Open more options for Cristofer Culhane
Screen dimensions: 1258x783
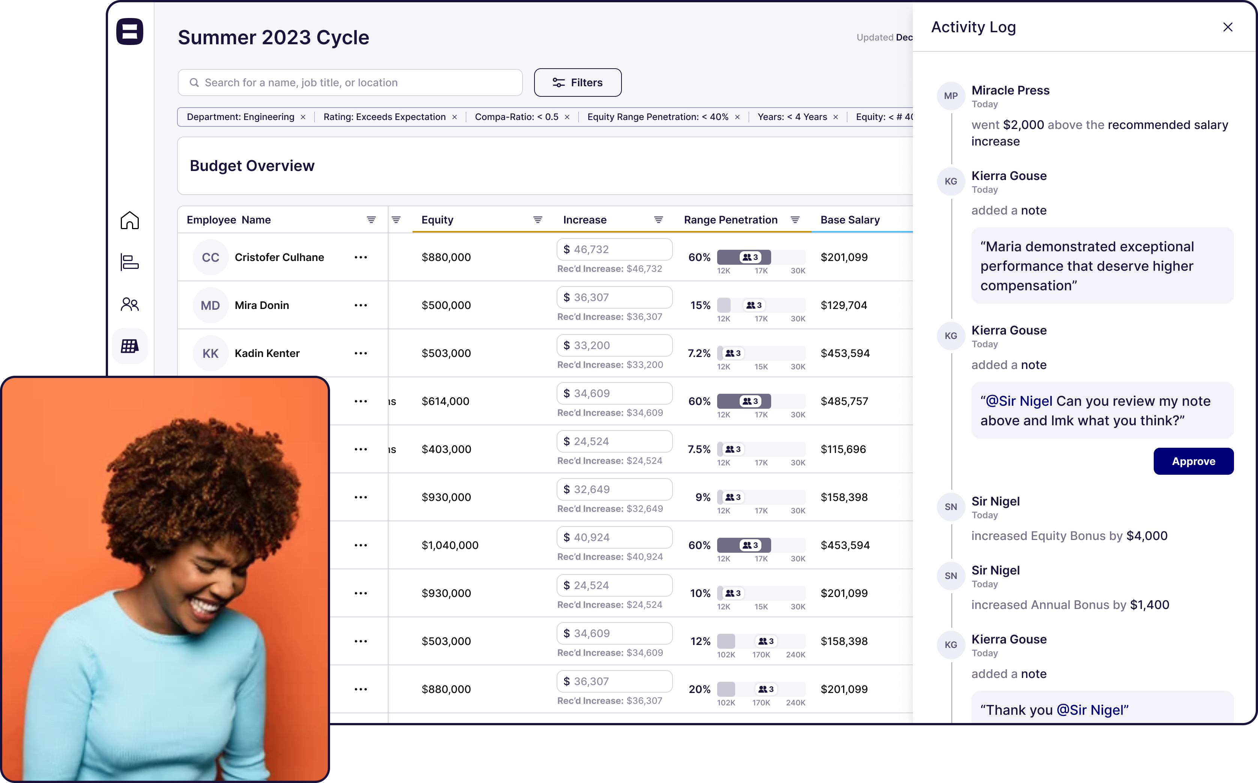(x=360, y=257)
